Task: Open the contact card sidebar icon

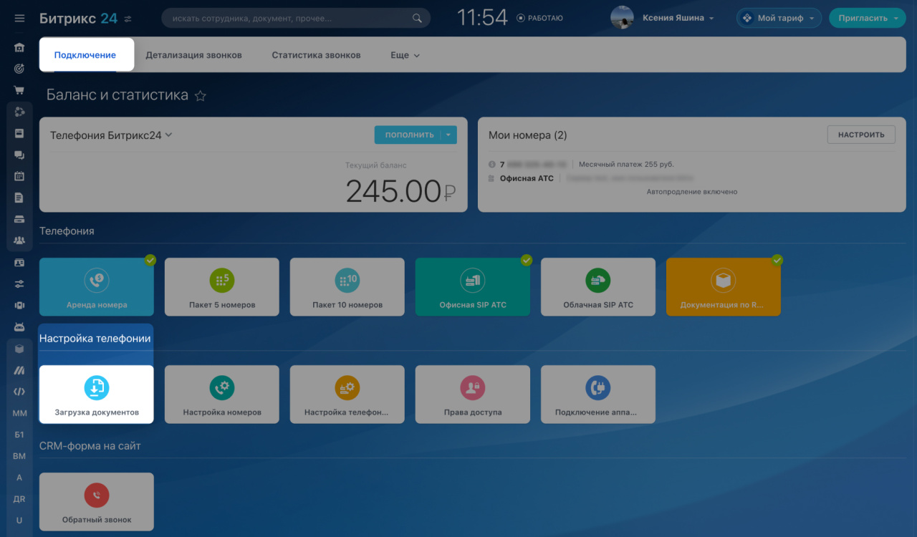Action: (19, 263)
